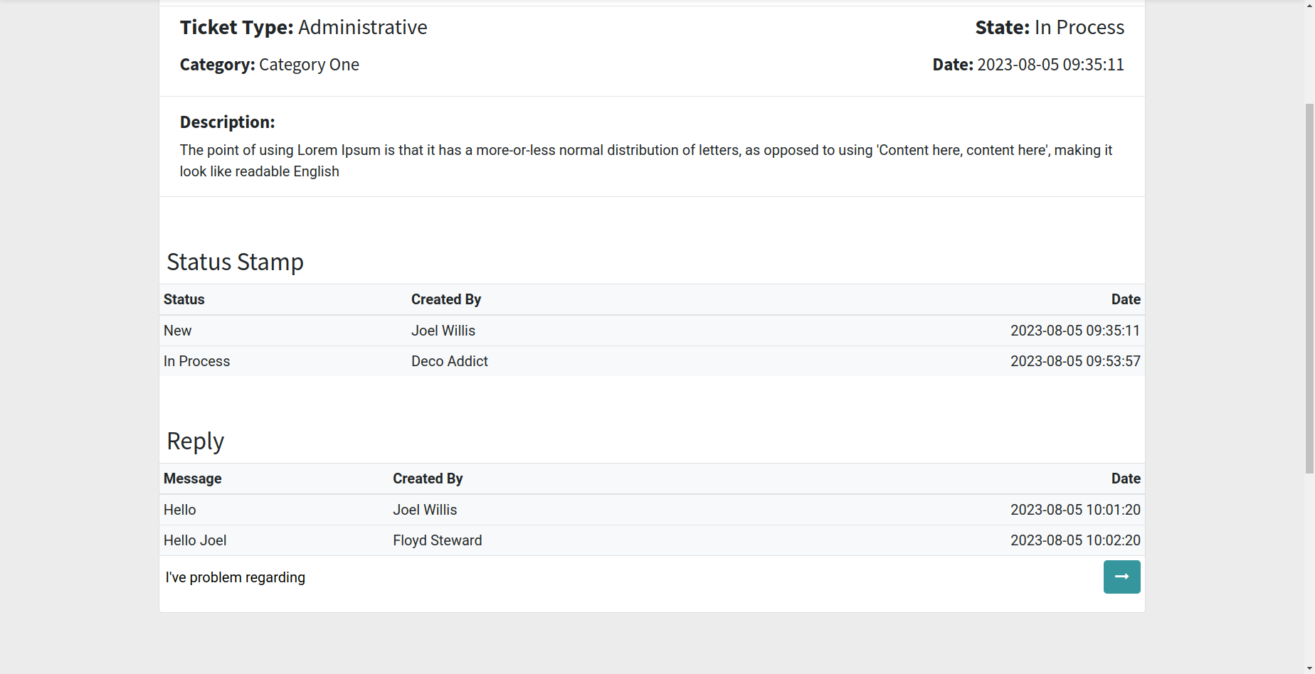The width and height of the screenshot is (1315, 674).
Task: Click 'Created By' header in Status Stamp table
Action: tap(446, 299)
